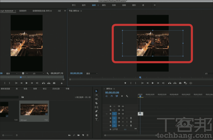Click the search icon in project panel
This screenshot has width=213, height=140.
pos(74,135)
